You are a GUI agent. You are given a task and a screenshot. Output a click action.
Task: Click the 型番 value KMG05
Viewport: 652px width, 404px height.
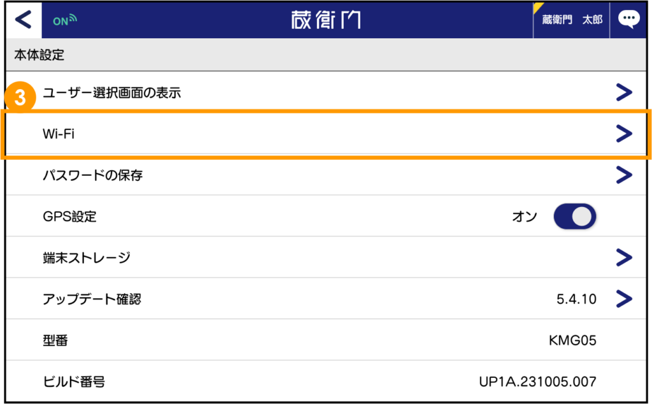[x=572, y=340]
